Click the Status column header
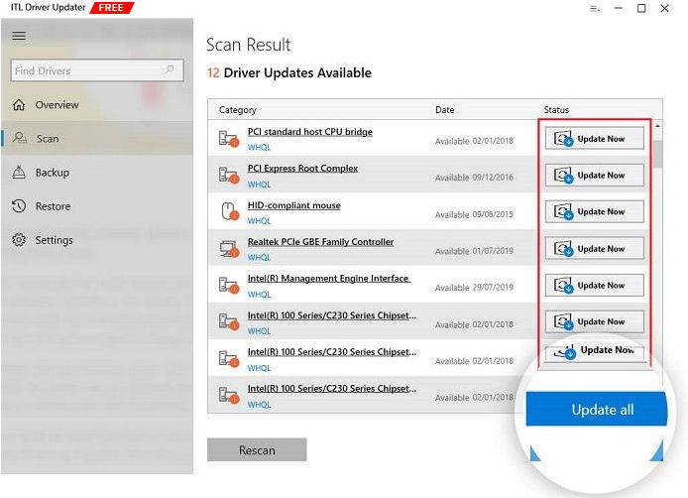The width and height of the screenshot is (688, 498). coord(556,110)
